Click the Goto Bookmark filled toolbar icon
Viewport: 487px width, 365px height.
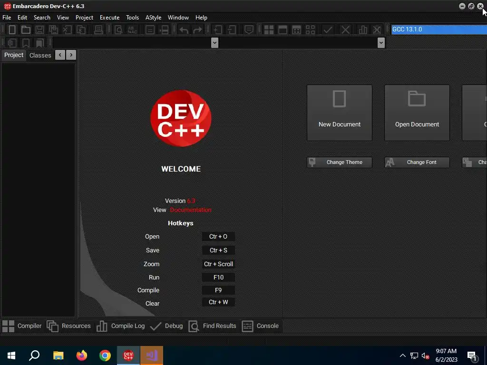[x=39, y=43]
